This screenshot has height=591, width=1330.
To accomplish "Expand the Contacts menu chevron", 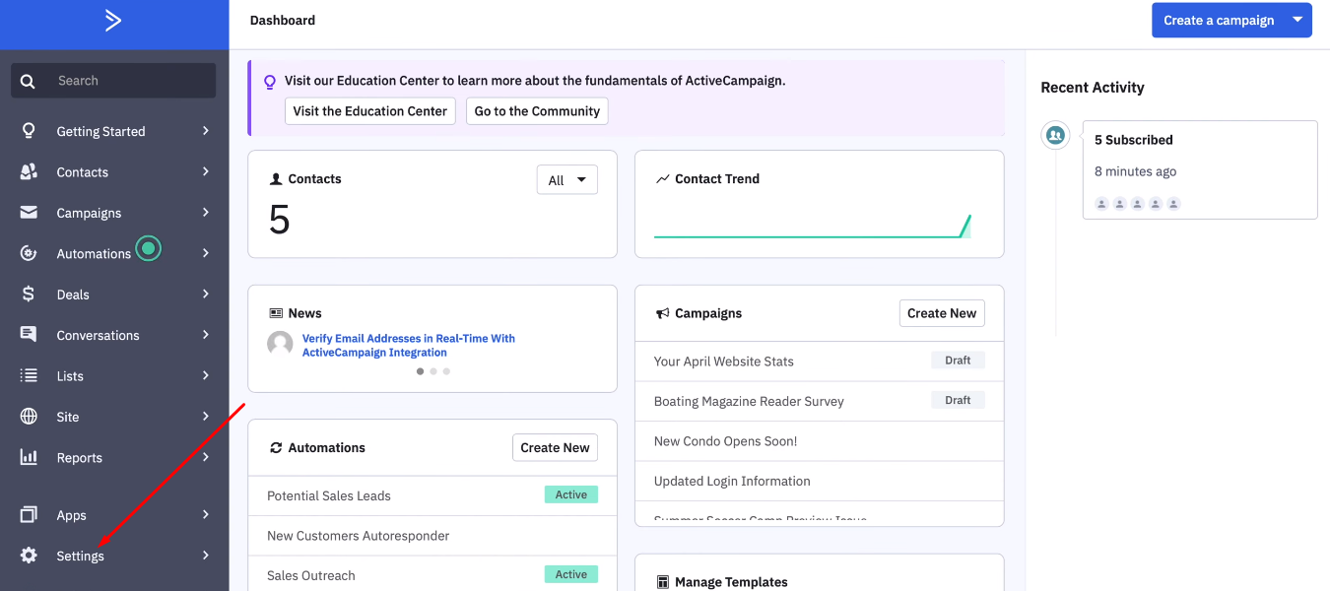I will click(x=206, y=171).
